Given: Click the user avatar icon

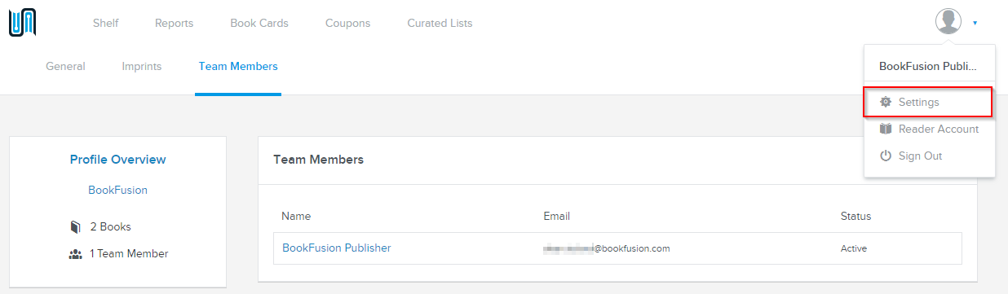Looking at the screenshot, I should point(948,21).
